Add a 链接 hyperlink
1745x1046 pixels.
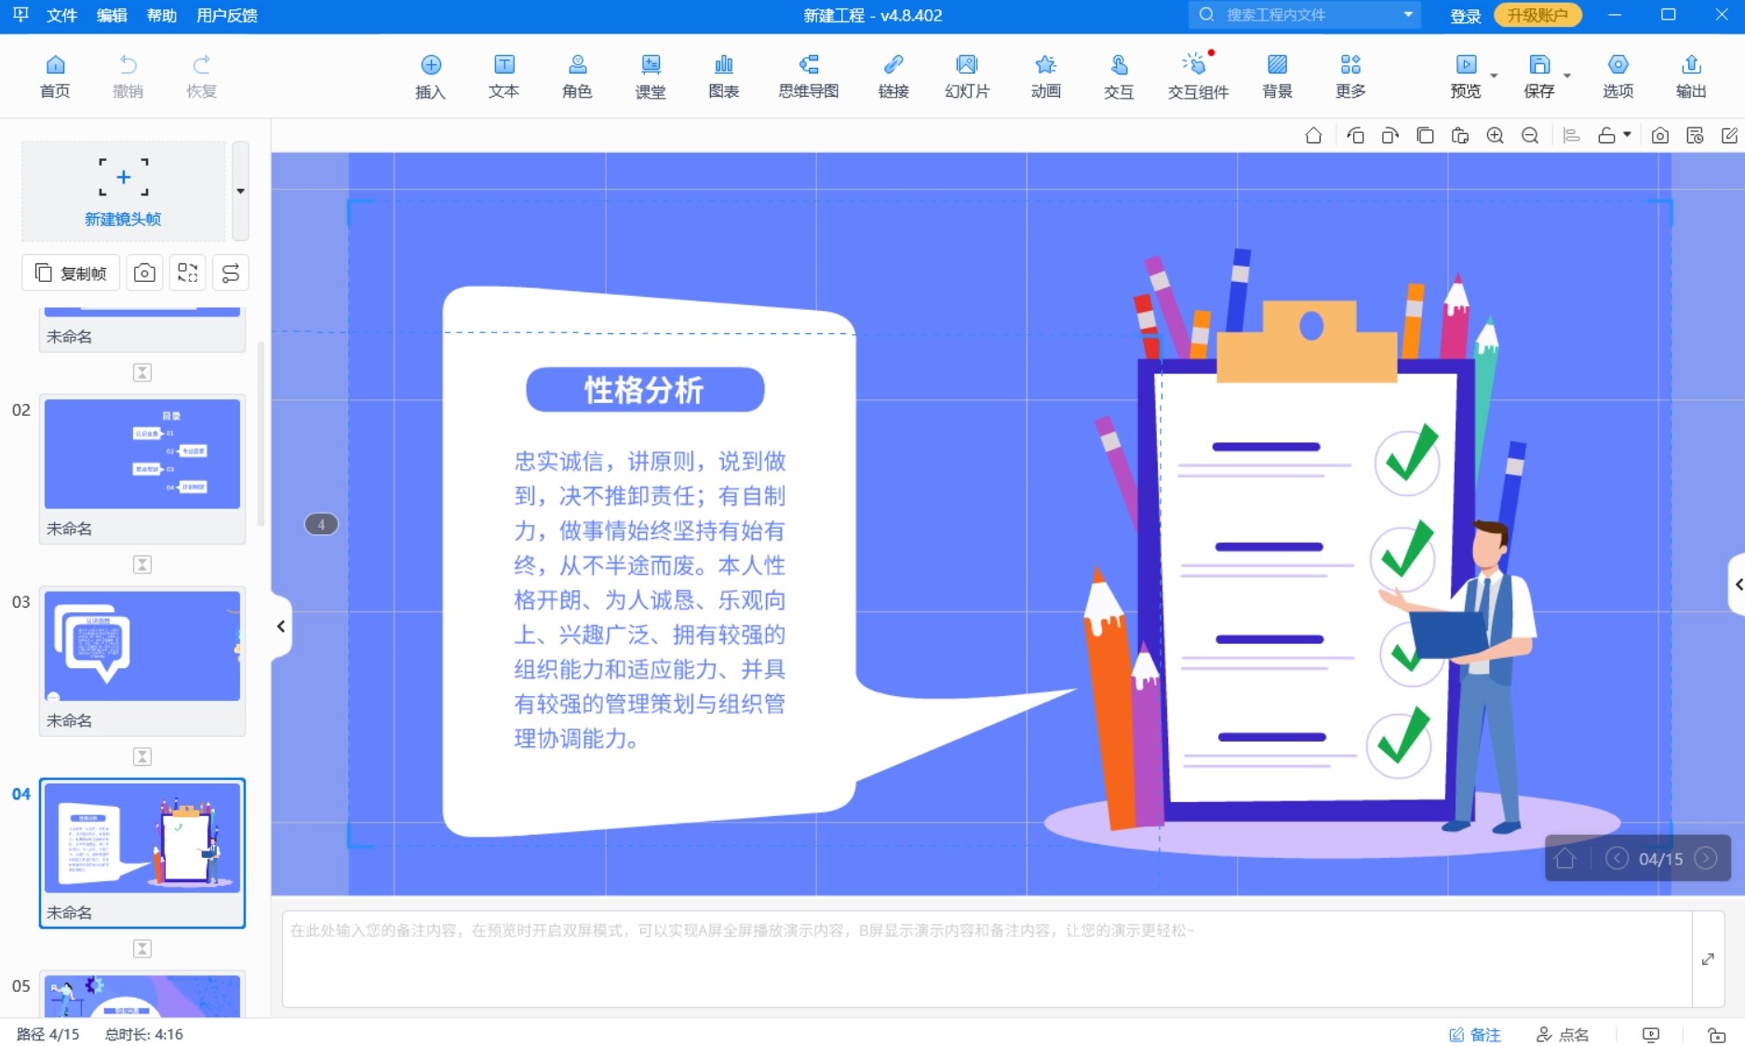coord(893,76)
